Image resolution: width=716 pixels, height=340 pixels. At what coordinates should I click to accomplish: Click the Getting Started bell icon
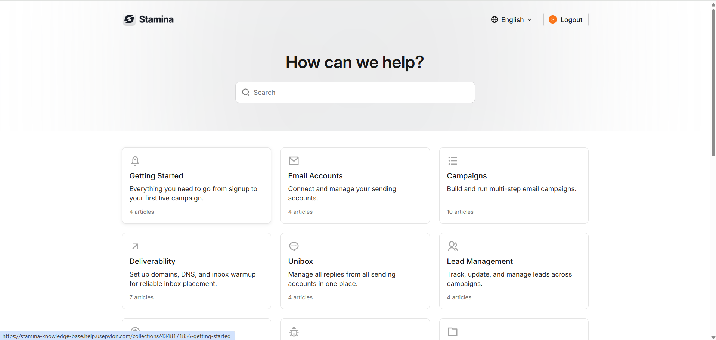click(x=135, y=161)
